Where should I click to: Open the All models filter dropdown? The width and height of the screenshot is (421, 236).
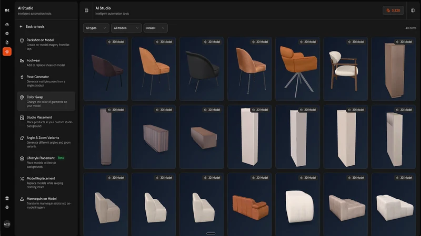[x=126, y=28]
